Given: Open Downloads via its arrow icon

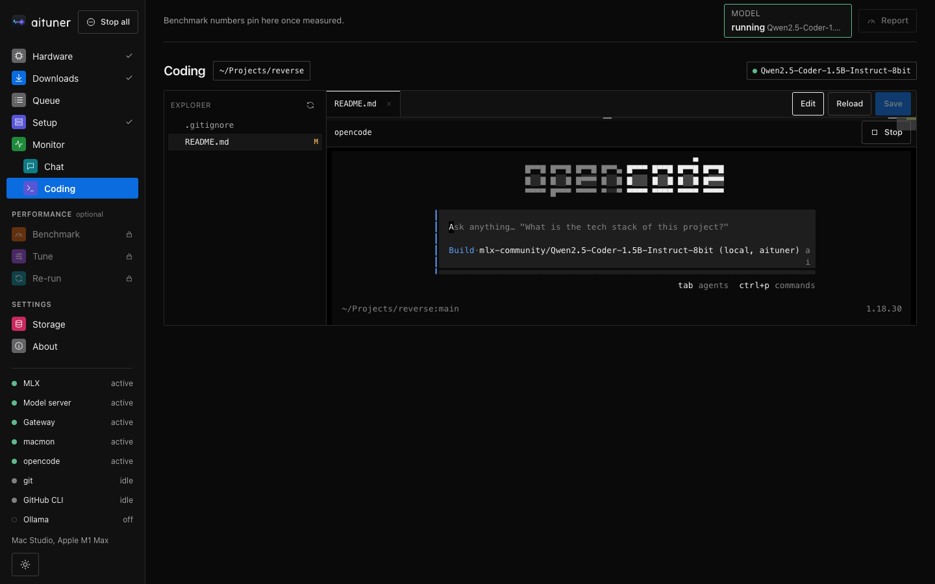Looking at the screenshot, I should click(x=19, y=79).
